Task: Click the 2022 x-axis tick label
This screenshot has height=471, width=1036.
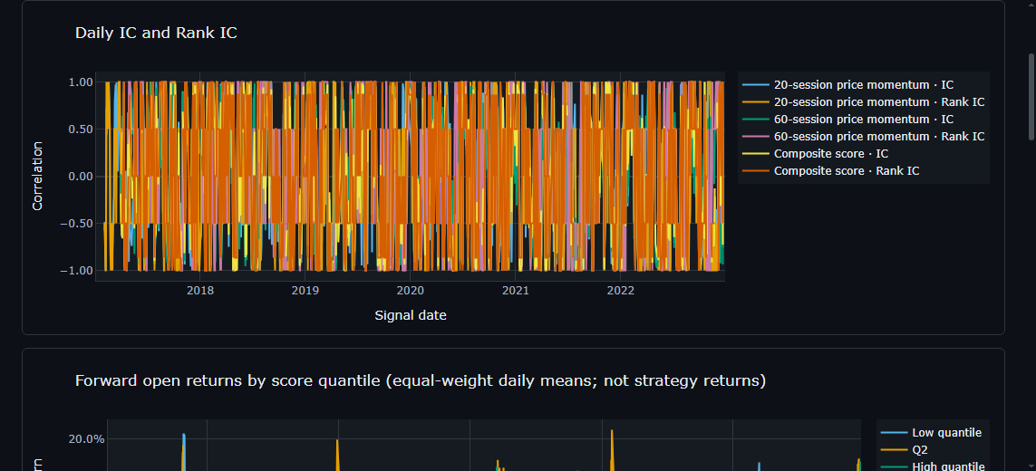Action: [620, 290]
